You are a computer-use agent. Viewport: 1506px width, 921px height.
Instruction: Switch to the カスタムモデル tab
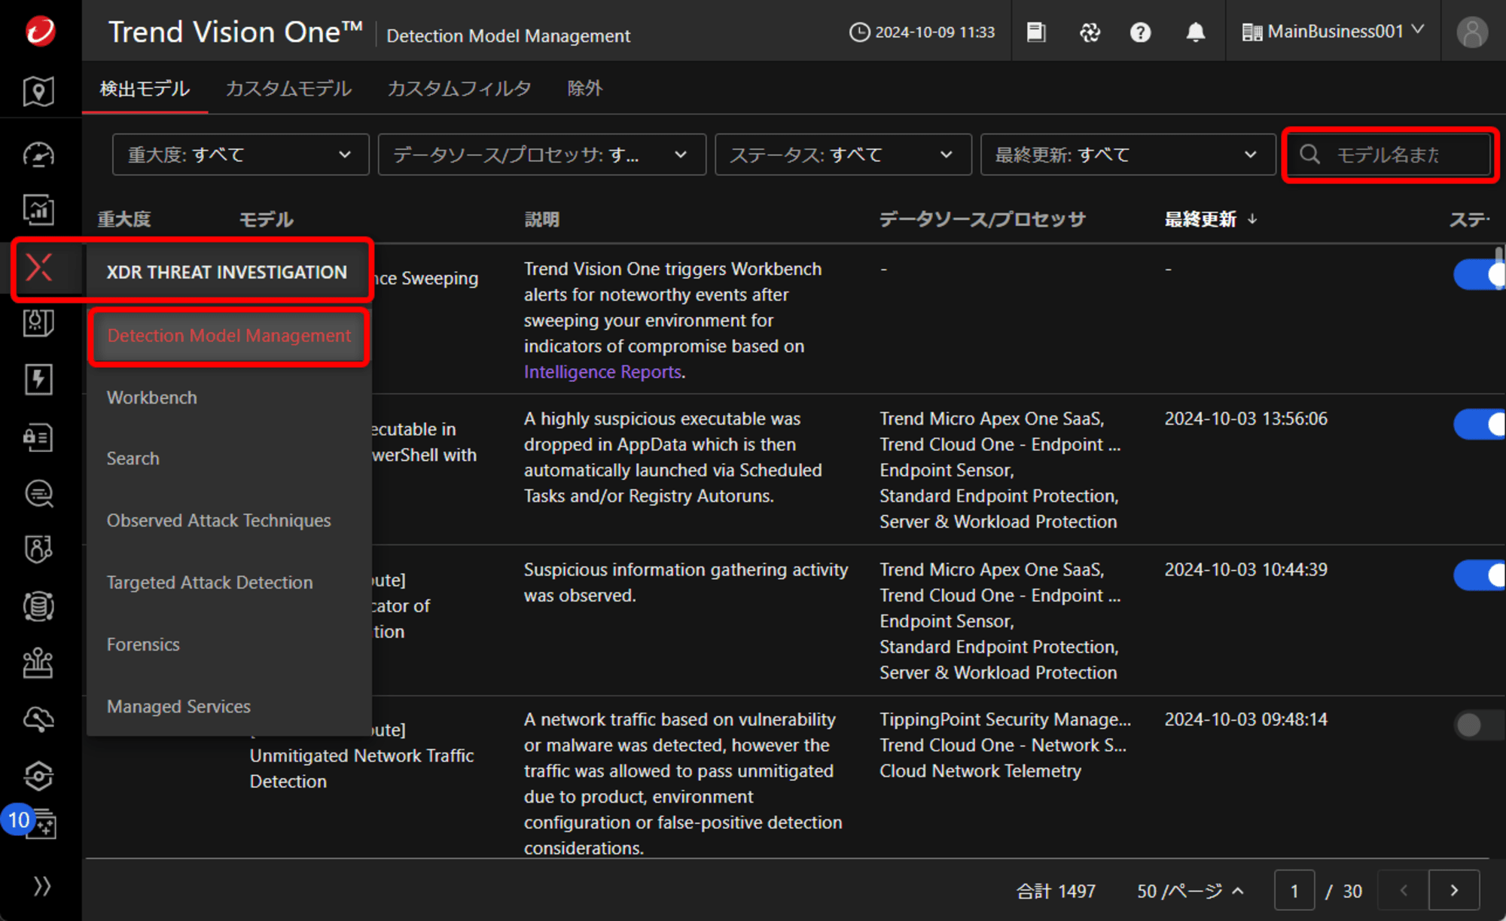[x=288, y=89]
